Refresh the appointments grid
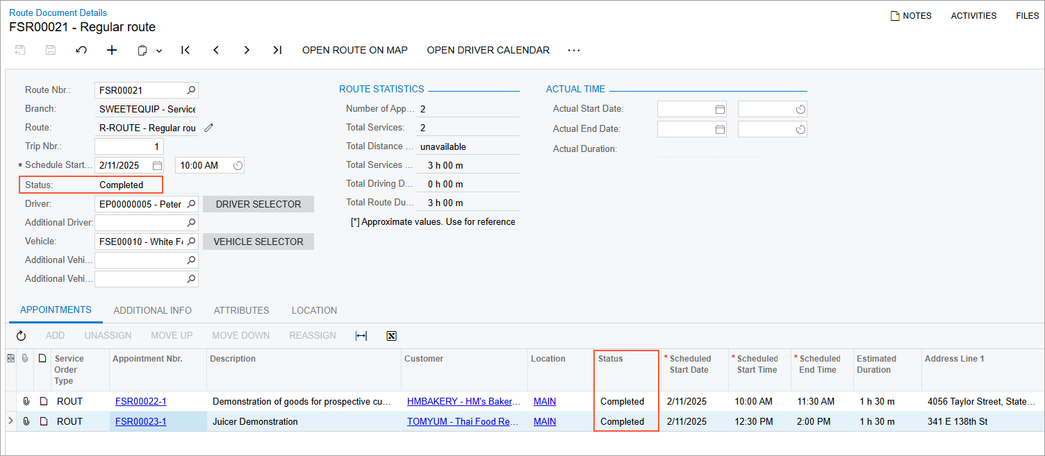Image resolution: width=1045 pixels, height=456 pixels. [x=22, y=336]
